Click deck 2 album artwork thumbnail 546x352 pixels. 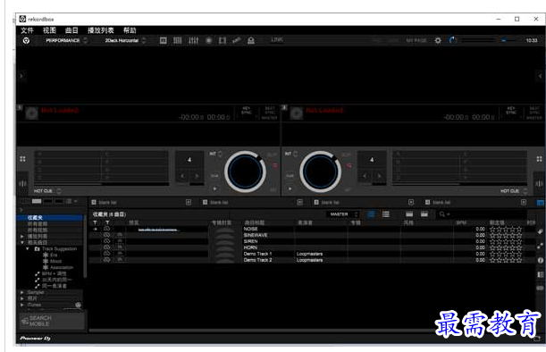297,113
